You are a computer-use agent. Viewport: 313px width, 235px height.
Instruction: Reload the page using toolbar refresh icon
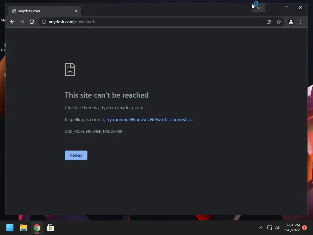tap(32, 22)
